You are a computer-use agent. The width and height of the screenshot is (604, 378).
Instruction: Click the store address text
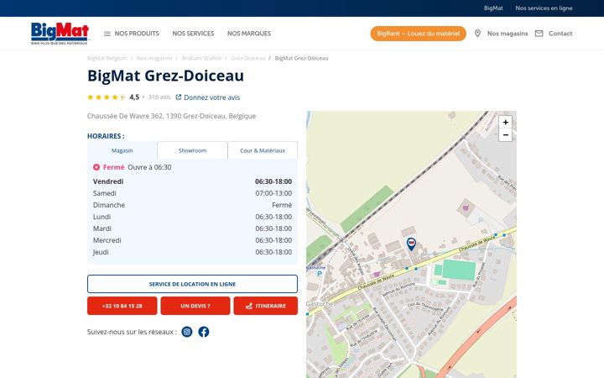(171, 116)
